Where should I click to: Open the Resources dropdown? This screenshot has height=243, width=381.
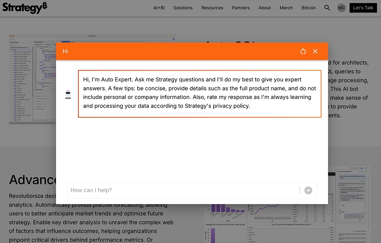(212, 8)
